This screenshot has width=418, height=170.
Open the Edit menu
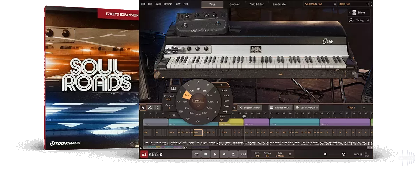(x=150, y=4)
